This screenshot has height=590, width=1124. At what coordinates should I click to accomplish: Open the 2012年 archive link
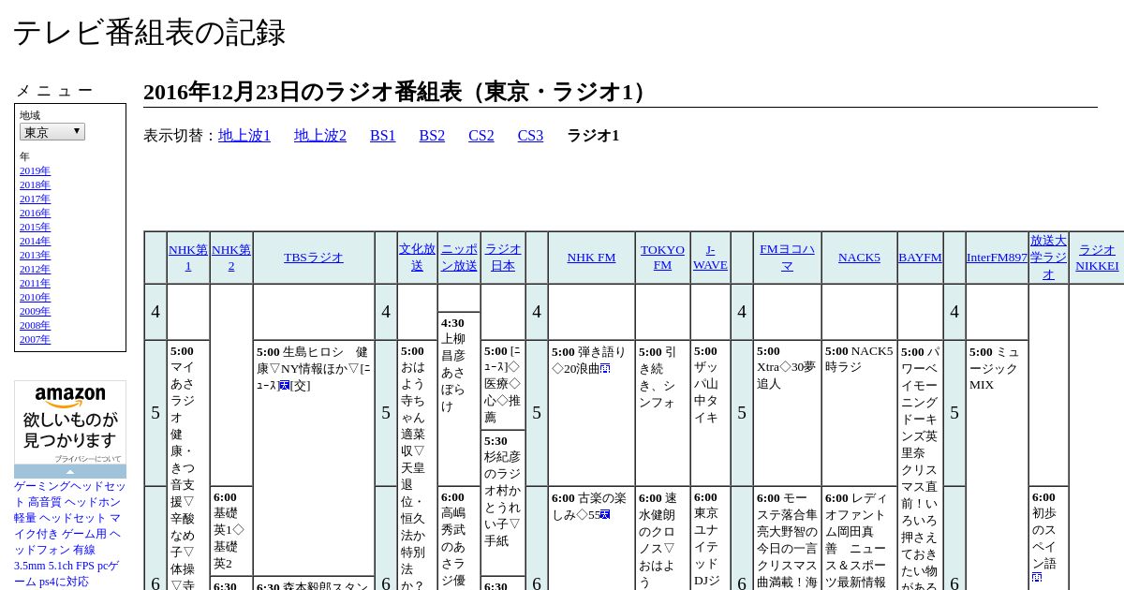tap(35, 269)
